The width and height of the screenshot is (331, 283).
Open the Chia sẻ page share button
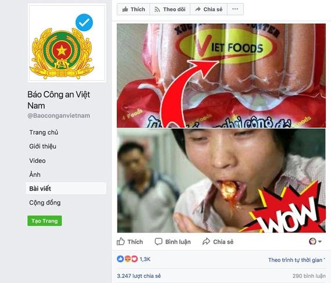[x=209, y=9]
